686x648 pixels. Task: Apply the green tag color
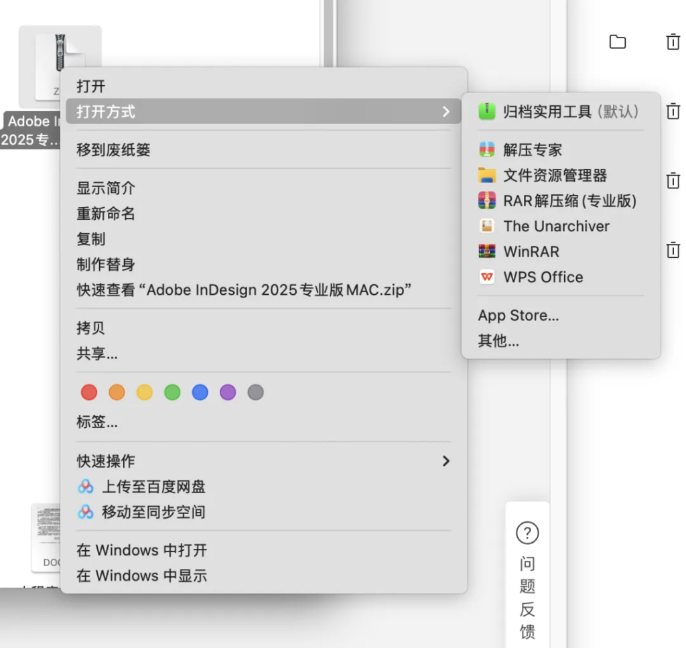pyautogui.click(x=172, y=392)
